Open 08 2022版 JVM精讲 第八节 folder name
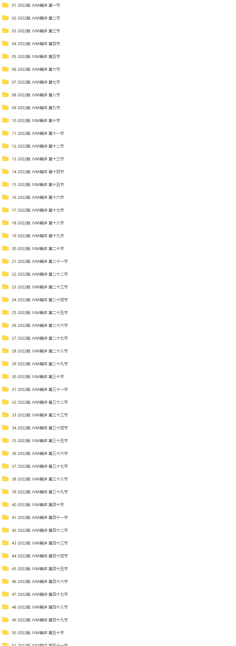The height and width of the screenshot is (646, 236). (x=36, y=95)
